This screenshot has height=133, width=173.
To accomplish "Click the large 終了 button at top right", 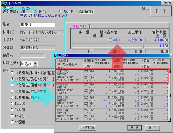I will (x=161, y=11).
